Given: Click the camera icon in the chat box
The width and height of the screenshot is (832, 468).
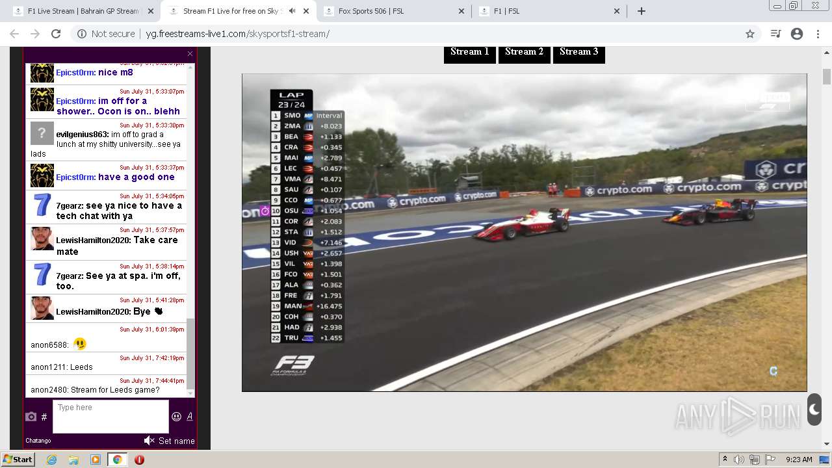Looking at the screenshot, I should (31, 417).
